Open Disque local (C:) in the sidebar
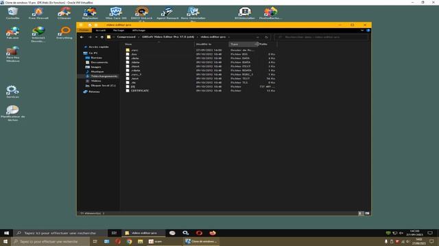This screenshot has width=439, height=246. pos(103,85)
